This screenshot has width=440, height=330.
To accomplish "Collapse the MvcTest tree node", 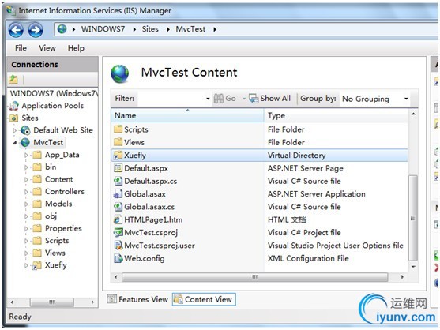I will (15, 143).
